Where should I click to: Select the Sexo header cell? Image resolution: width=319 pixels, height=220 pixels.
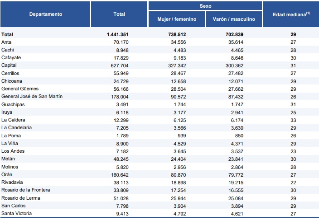point(205,6)
